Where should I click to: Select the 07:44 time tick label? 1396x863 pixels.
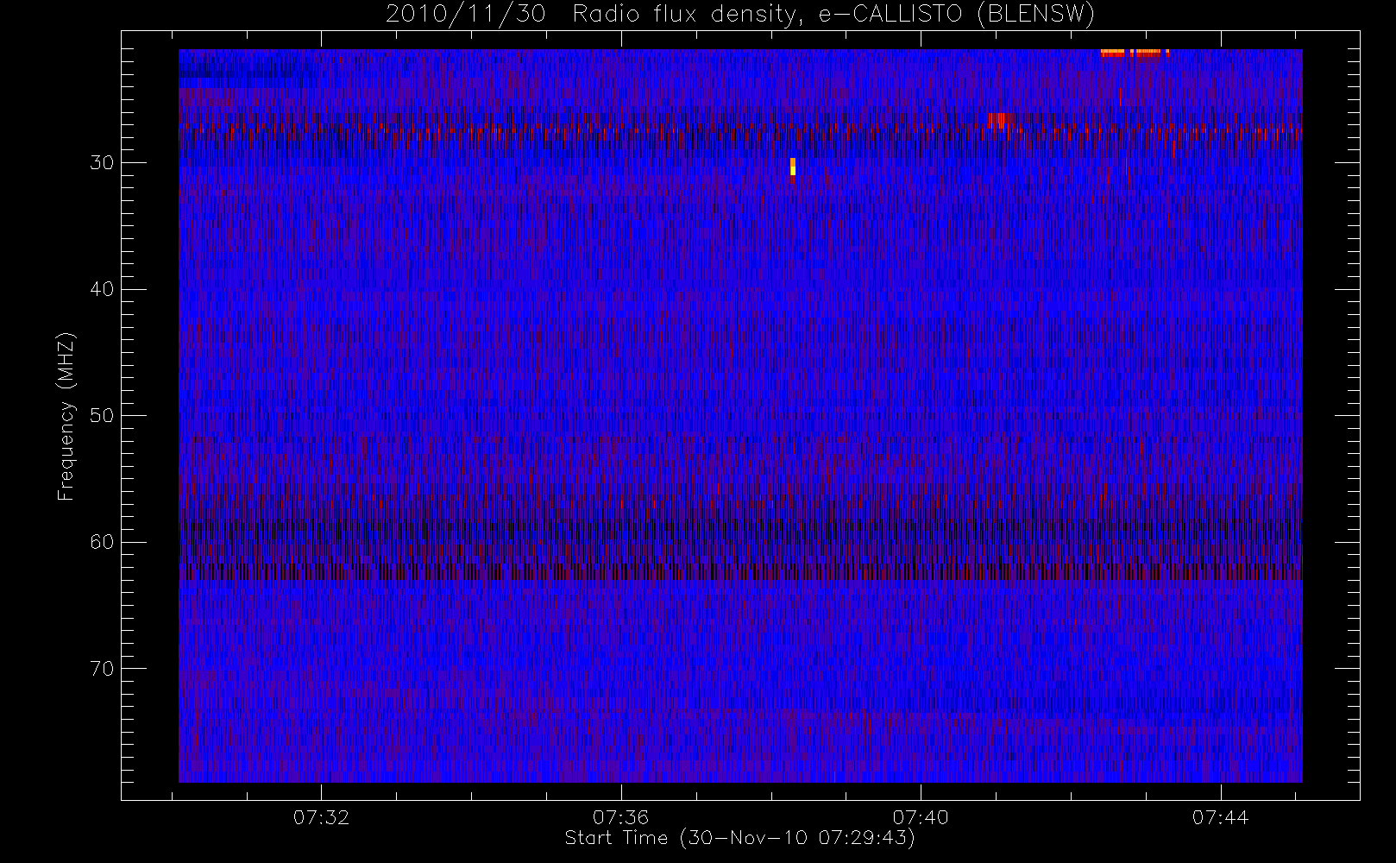[x=1220, y=816]
